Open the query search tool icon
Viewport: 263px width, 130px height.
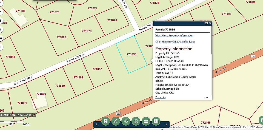(x=126, y=121)
